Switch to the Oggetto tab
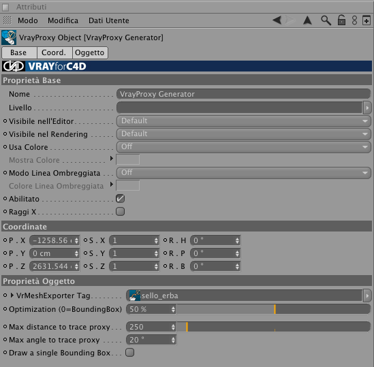Viewport: 374px width, 367px height. click(90, 52)
